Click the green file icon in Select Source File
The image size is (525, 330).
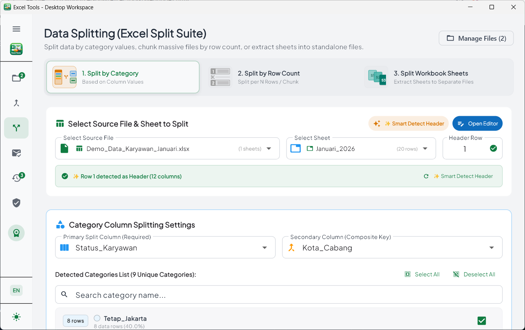[64, 149]
